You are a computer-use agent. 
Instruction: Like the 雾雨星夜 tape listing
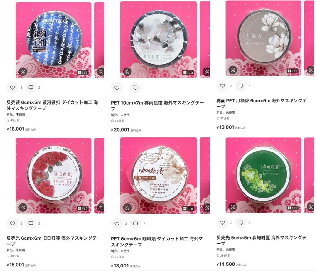(117, 88)
